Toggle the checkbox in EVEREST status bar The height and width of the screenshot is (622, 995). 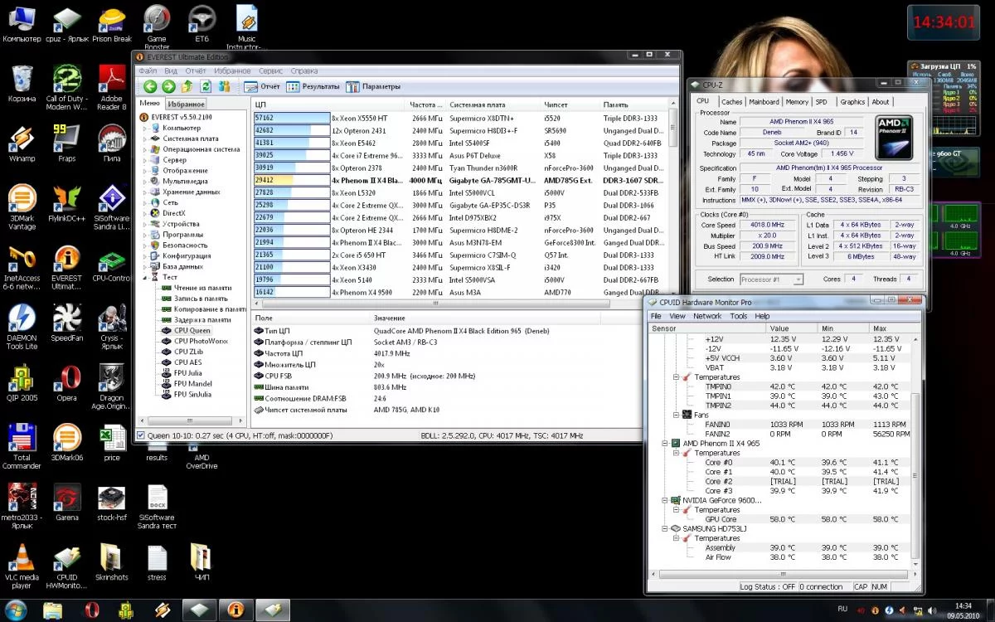(140, 435)
